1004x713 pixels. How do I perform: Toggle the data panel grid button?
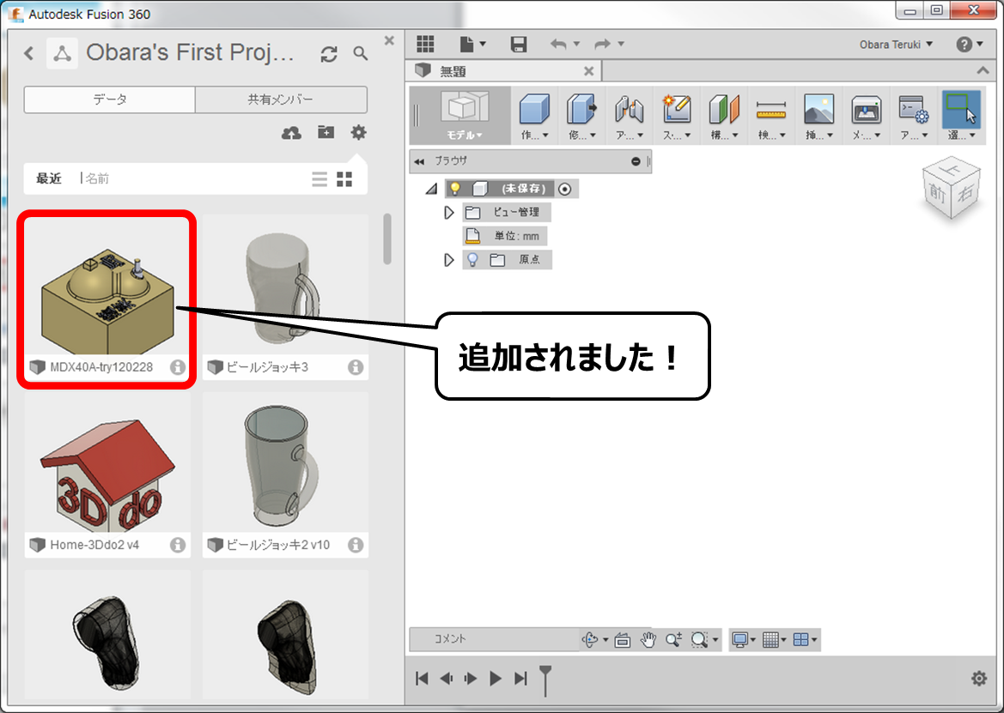coord(425,44)
